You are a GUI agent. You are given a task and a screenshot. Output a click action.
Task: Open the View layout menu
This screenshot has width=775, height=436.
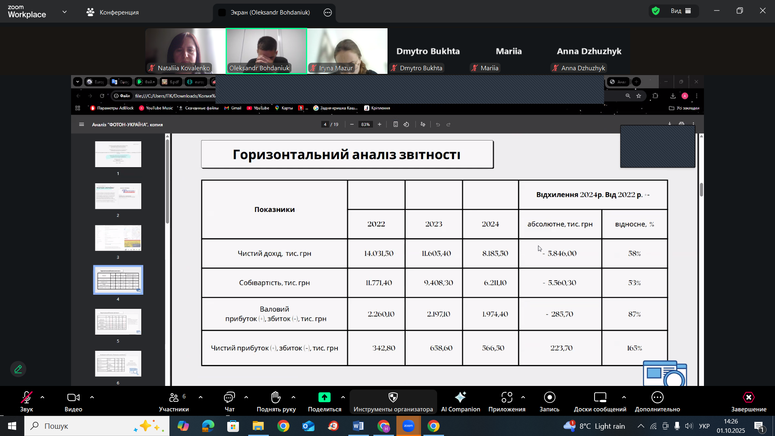pyautogui.click(x=681, y=11)
